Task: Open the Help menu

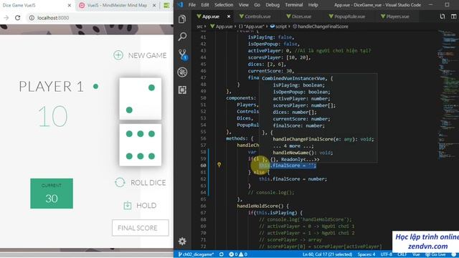Action: coord(313,5)
